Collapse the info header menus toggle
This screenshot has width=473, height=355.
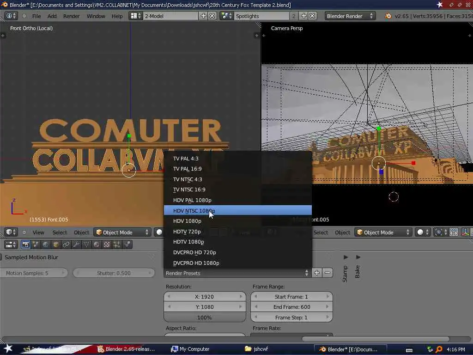click(24, 16)
